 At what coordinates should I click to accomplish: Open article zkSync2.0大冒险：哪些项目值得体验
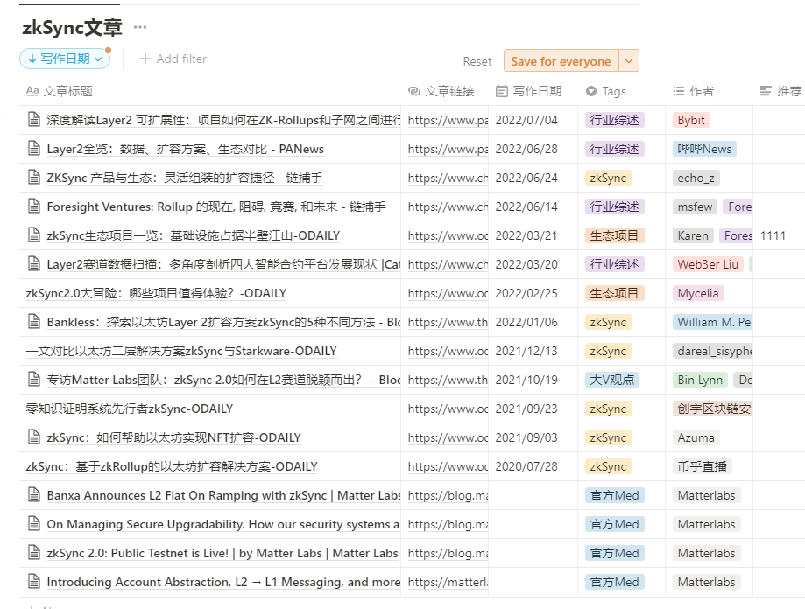tap(156, 293)
